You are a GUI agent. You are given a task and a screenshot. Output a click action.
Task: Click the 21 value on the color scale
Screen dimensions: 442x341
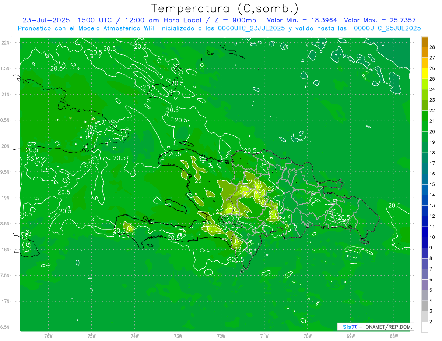click(432, 121)
